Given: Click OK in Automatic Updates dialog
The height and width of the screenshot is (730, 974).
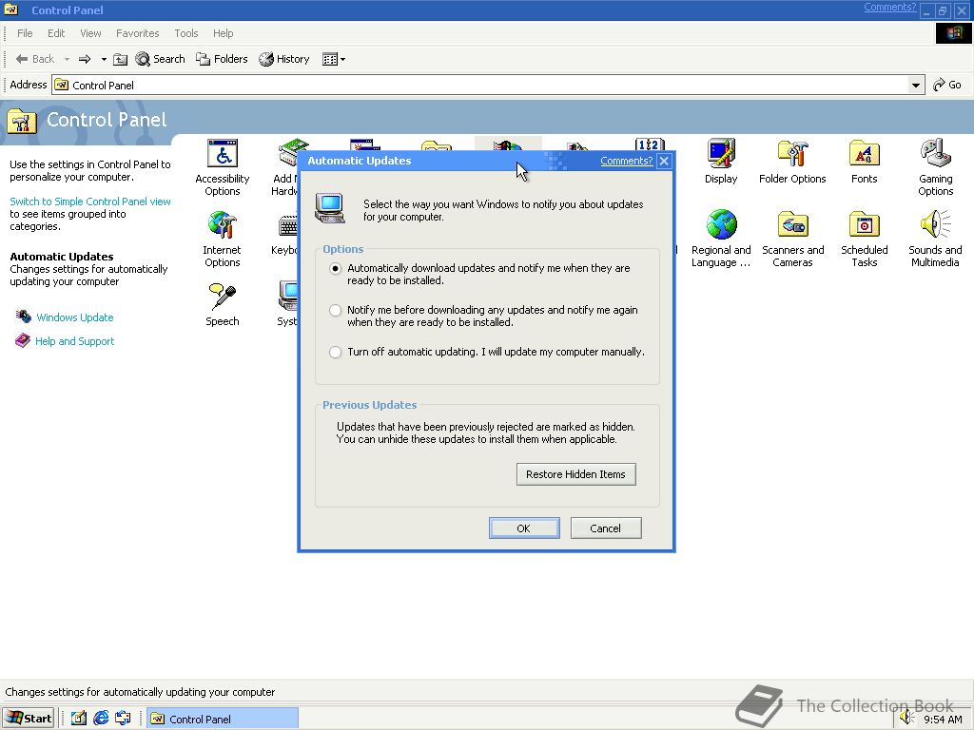Looking at the screenshot, I should [x=524, y=528].
